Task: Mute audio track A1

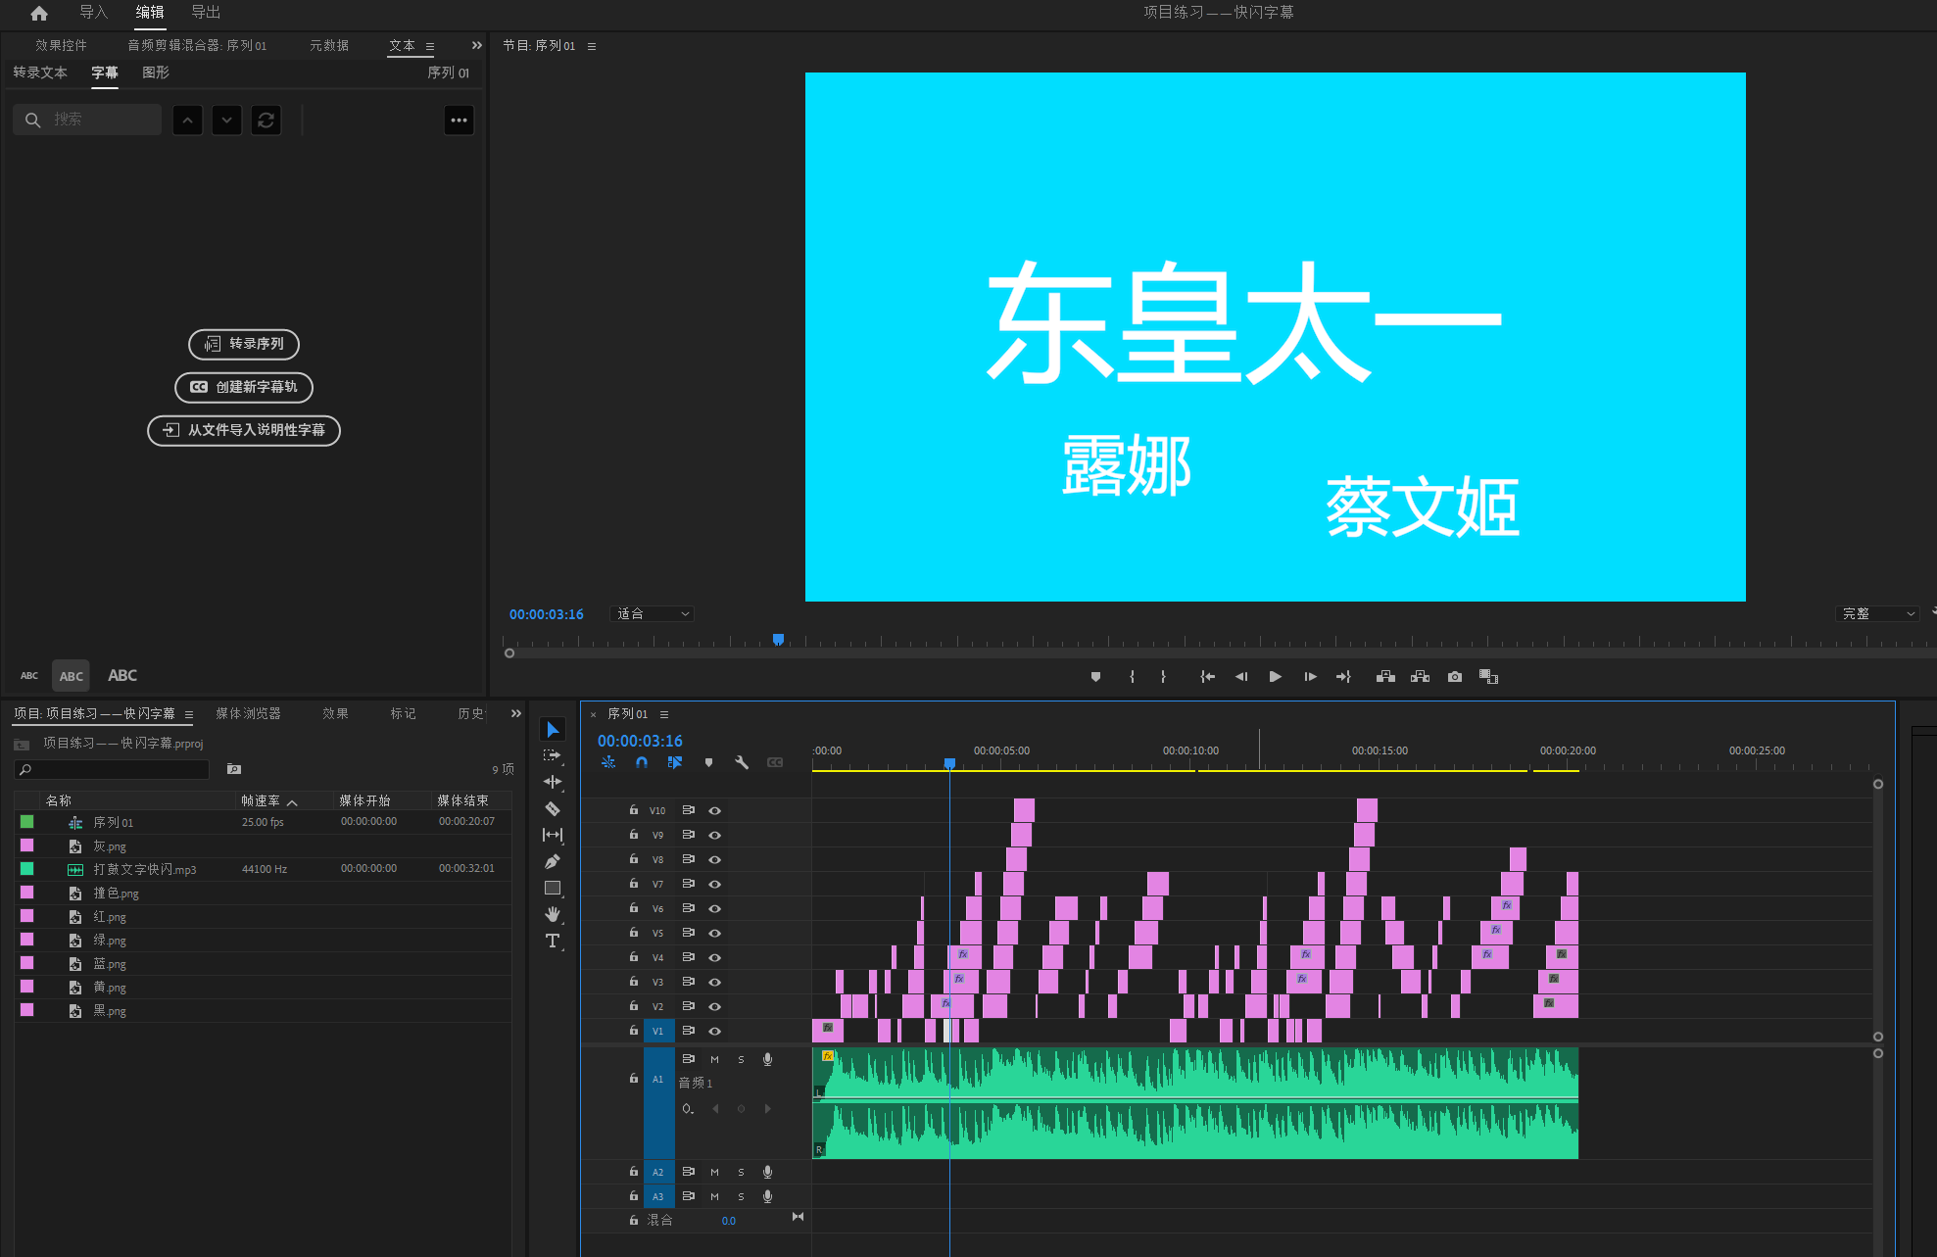Action: pyautogui.click(x=714, y=1059)
